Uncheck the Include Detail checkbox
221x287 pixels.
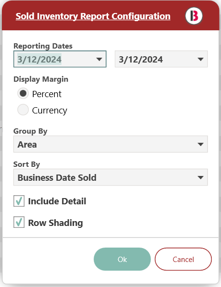pos(19,201)
